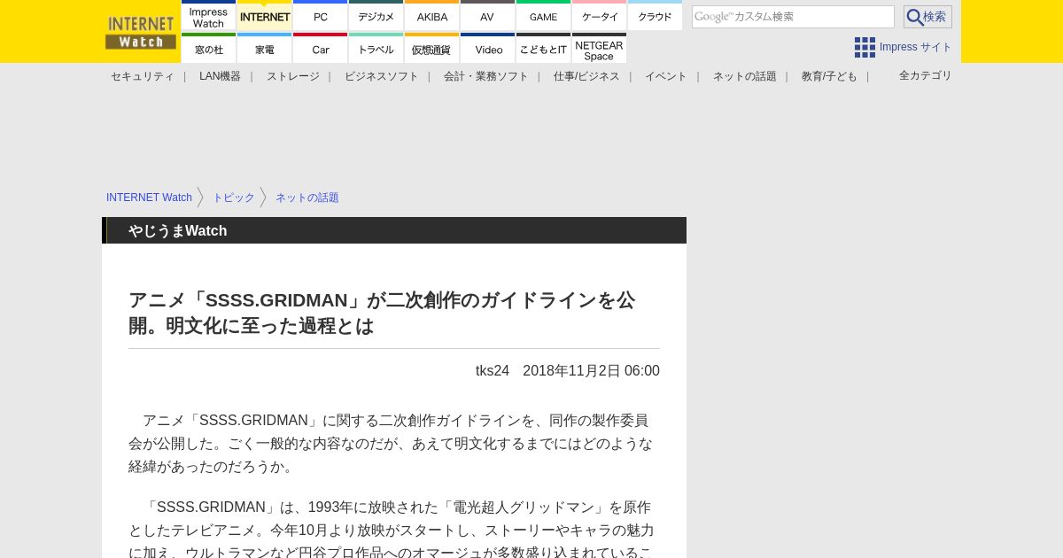Select 会計・業務ソフト category
Viewport: 1063px width, 558px height.
(486, 76)
